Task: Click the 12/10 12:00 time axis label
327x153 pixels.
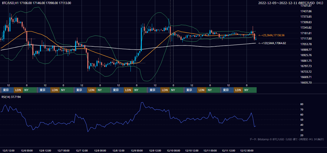Action: 192,150
